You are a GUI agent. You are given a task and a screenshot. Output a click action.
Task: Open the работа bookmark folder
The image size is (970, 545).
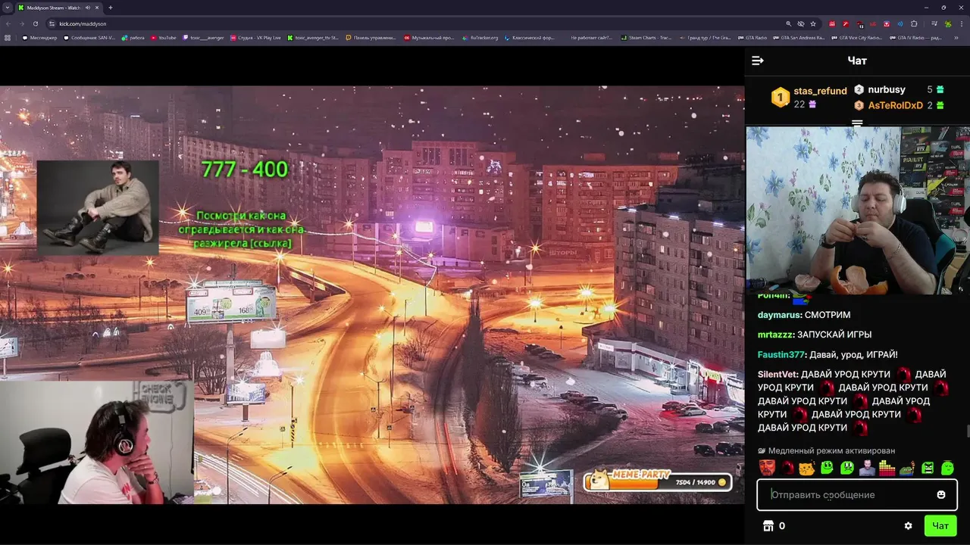(133, 38)
